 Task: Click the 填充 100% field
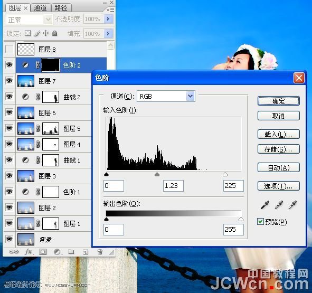click(x=93, y=34)
